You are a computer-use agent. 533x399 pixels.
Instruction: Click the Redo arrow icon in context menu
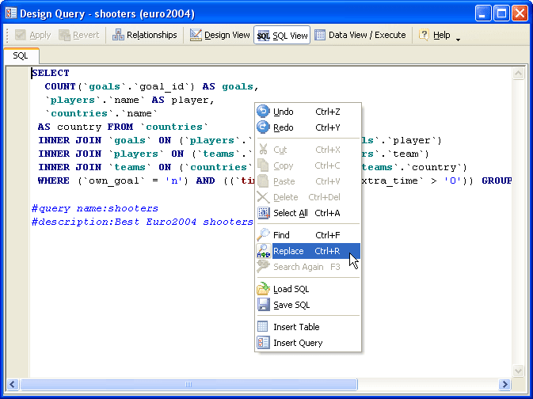(263, 127)
